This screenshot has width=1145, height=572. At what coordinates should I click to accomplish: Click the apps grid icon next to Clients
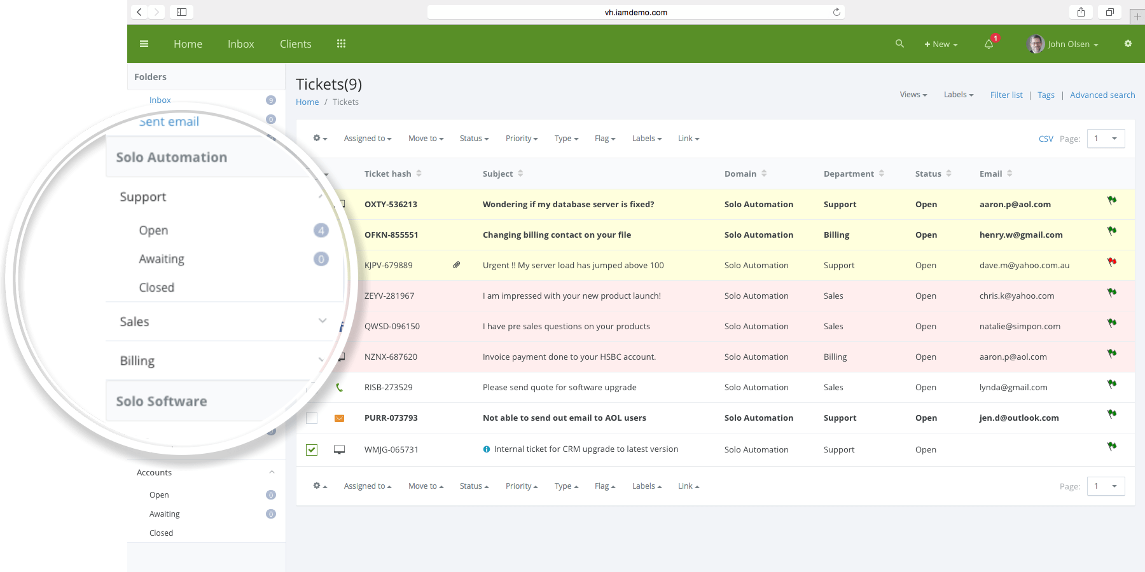(x=341, y=43)
